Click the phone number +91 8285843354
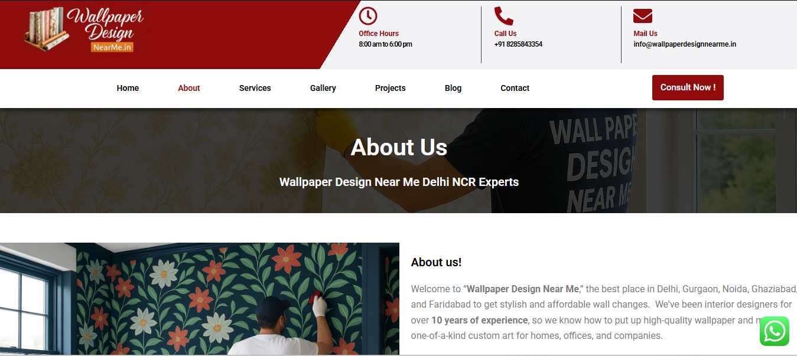The height and width of the screenshot is (356, 797). point(518,44)
